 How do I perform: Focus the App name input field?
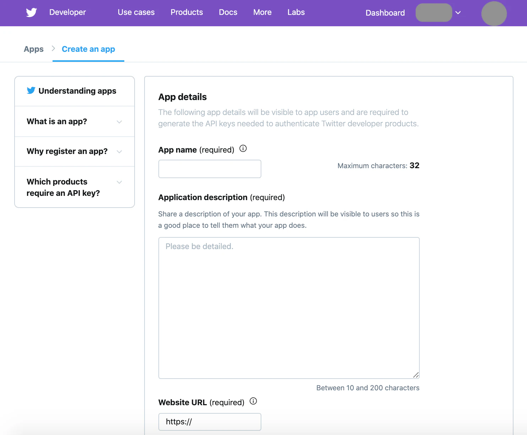(210, 169)
